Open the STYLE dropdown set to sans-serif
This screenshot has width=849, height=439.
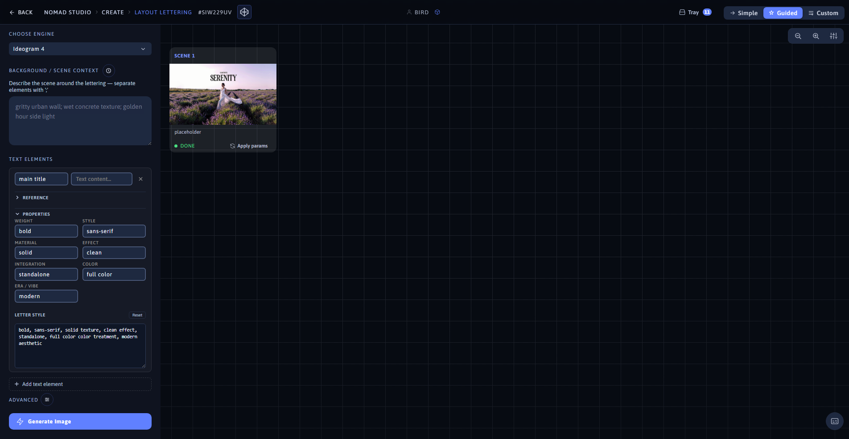click(114, 231)
